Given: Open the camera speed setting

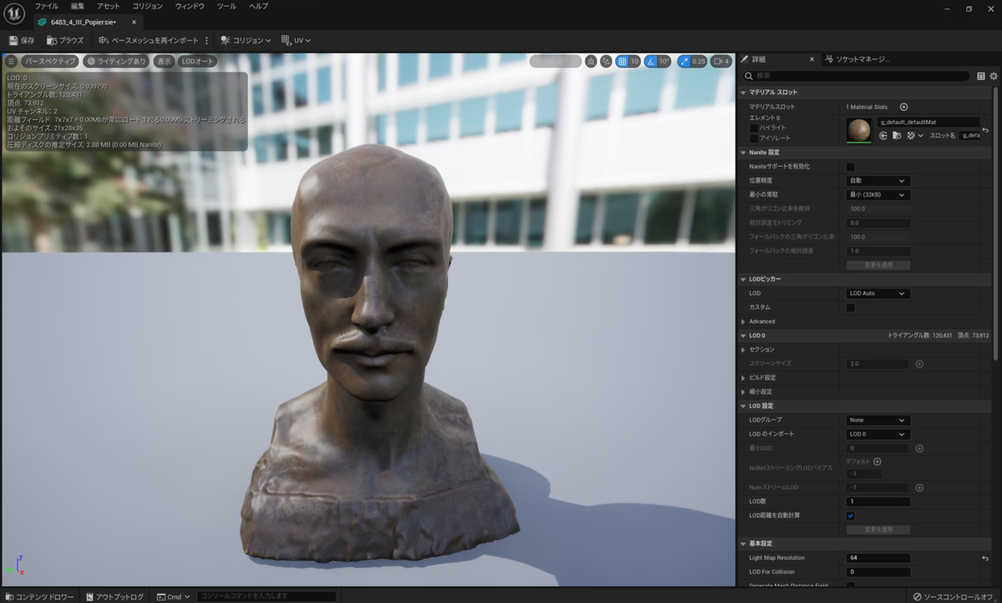Looking at the screenshot, I should 721,61.
